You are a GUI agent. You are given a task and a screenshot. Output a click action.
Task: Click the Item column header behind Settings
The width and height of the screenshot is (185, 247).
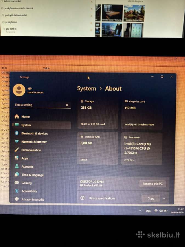tap(4, 68)
